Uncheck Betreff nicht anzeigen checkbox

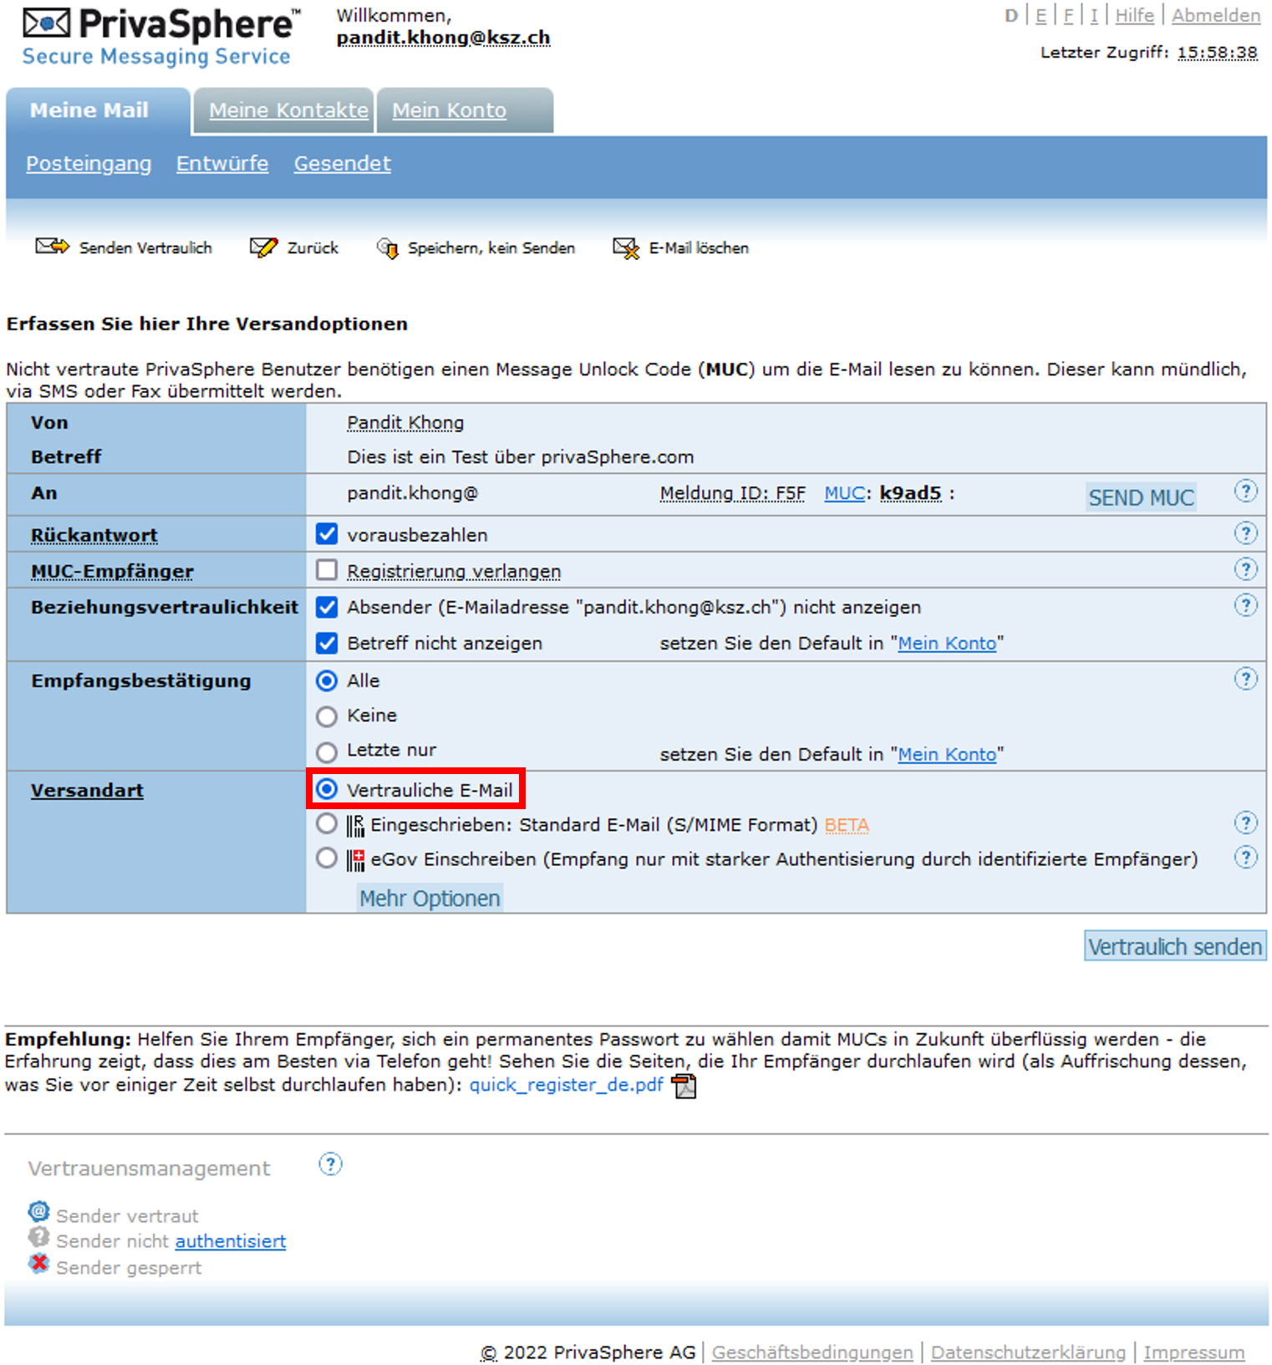tap(327, 643)
